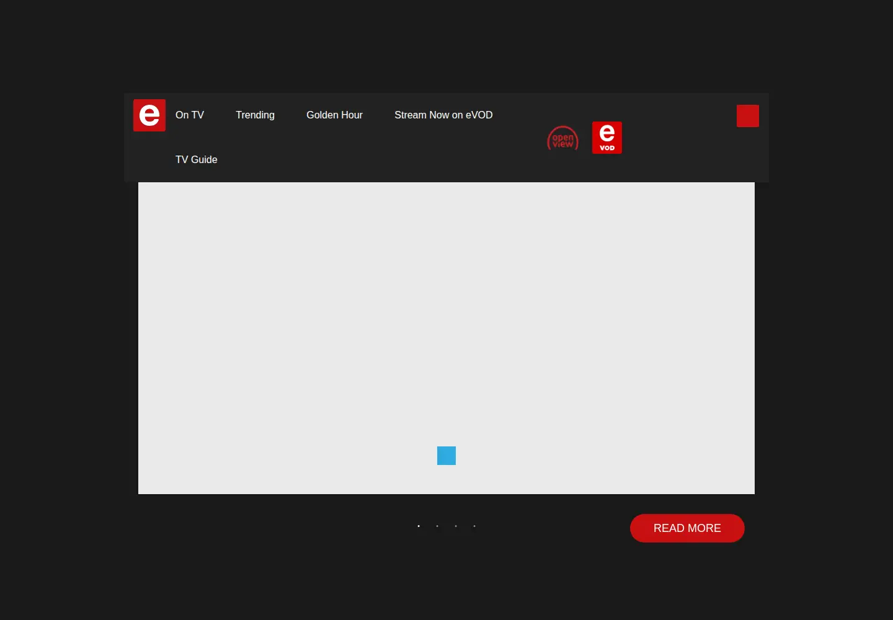This screenshot has width=893, height=620.
Task: Open the OpenView logo link
Action: point(562,138)
